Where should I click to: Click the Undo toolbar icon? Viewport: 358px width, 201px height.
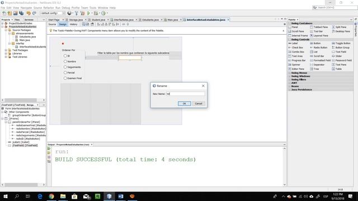click(29, 13)
